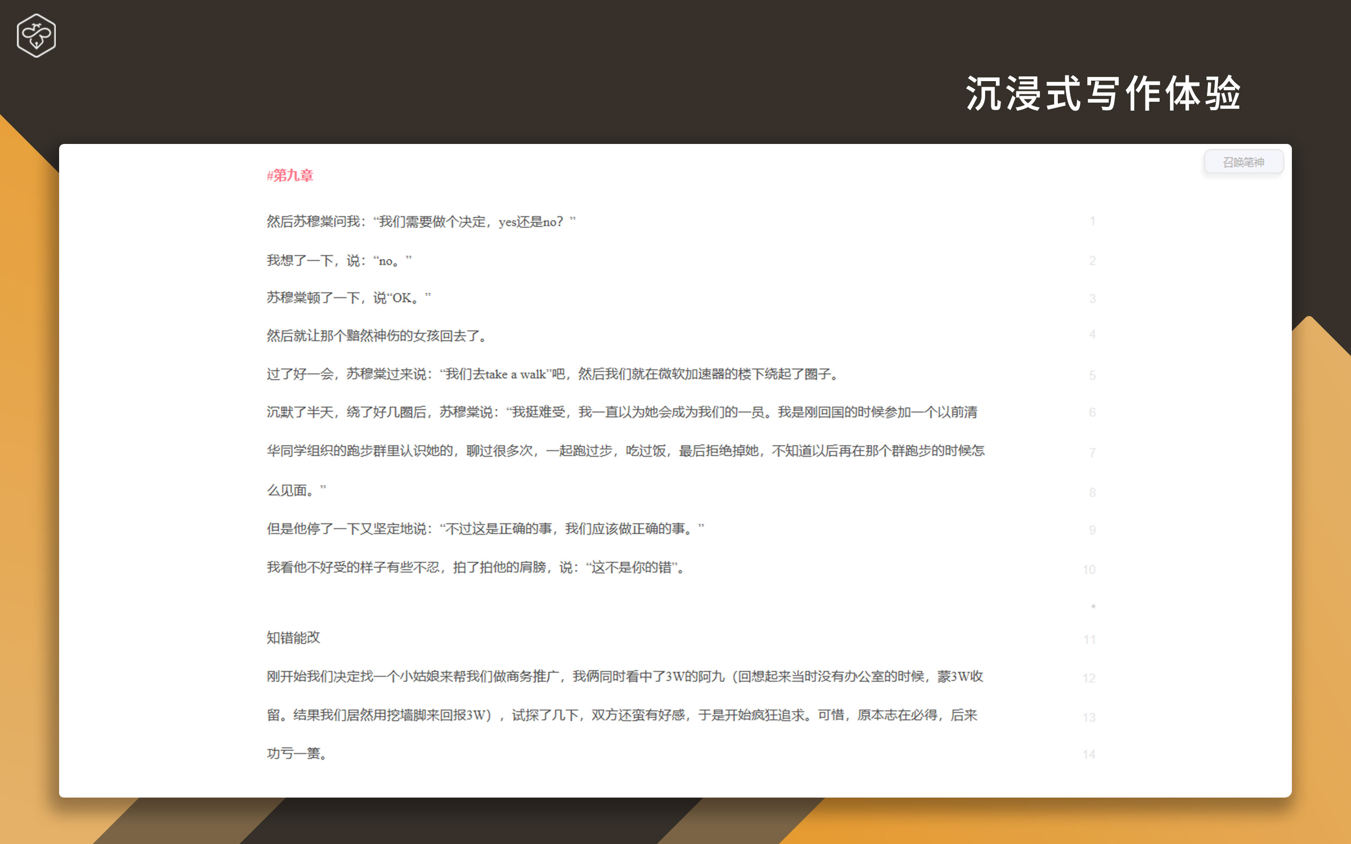Screen dimensions: 1351x844
Task: Click line number 14 in the margin
Action: point(1089,755)
